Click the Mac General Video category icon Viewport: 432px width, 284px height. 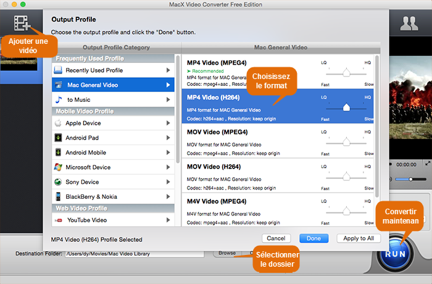[59, 85]
